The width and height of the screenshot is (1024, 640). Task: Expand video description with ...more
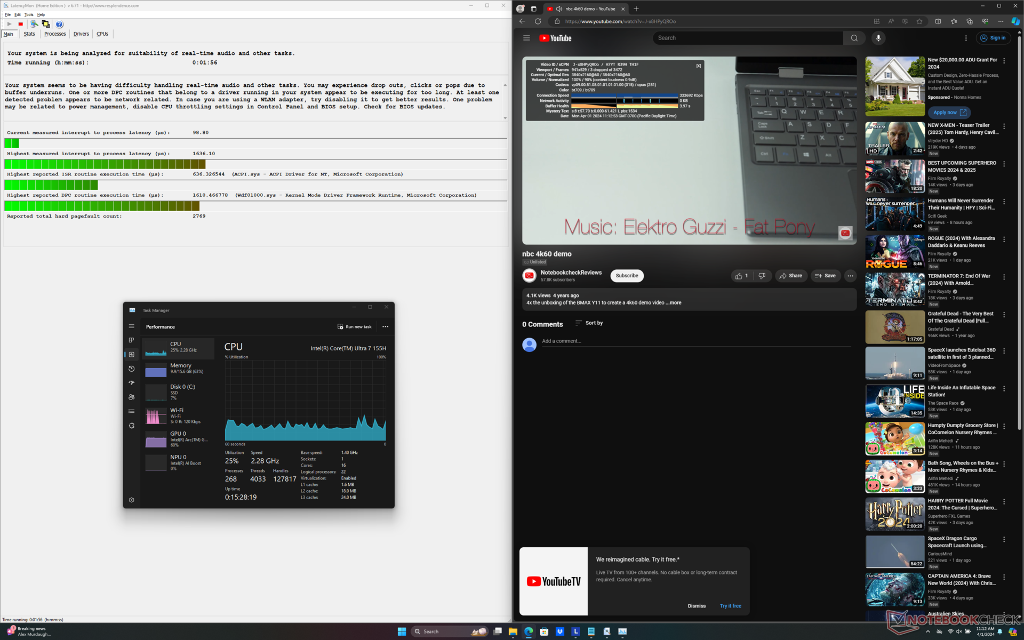tap(675, 303)
